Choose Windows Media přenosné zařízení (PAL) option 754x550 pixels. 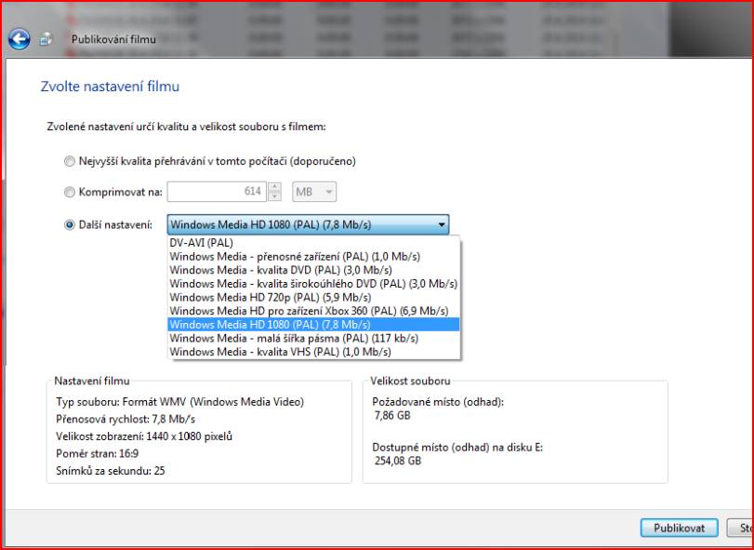(x=313, y=257)
